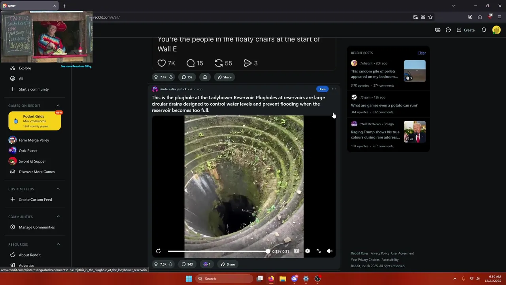Image resolution: width=506 pixels, height=285 pixels.
Task: Downvote the post with 7.4K votes
Action: click(x=171, y=77)
